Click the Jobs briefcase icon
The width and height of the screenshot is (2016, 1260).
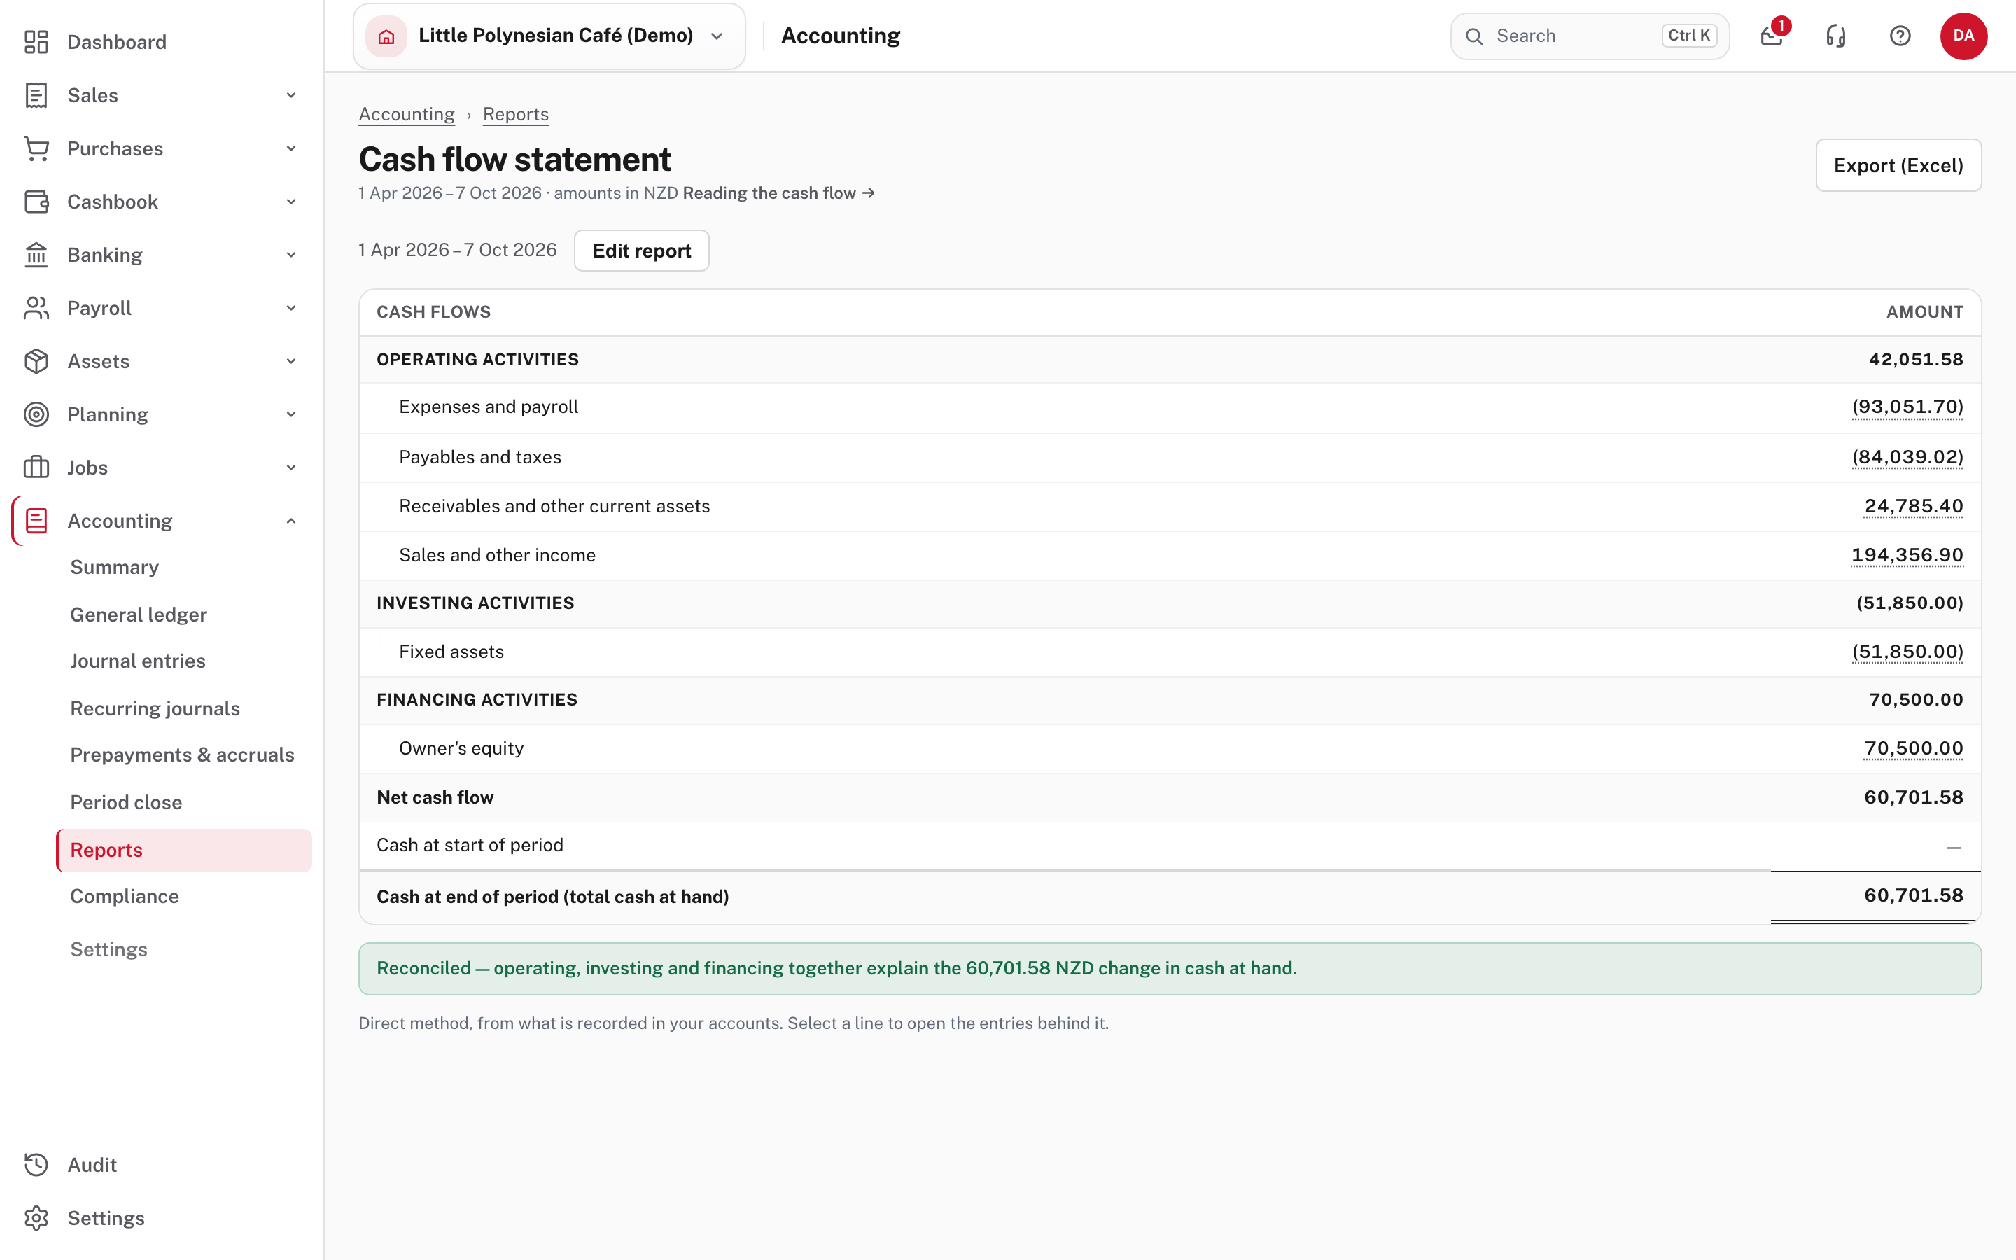point(36,468)
